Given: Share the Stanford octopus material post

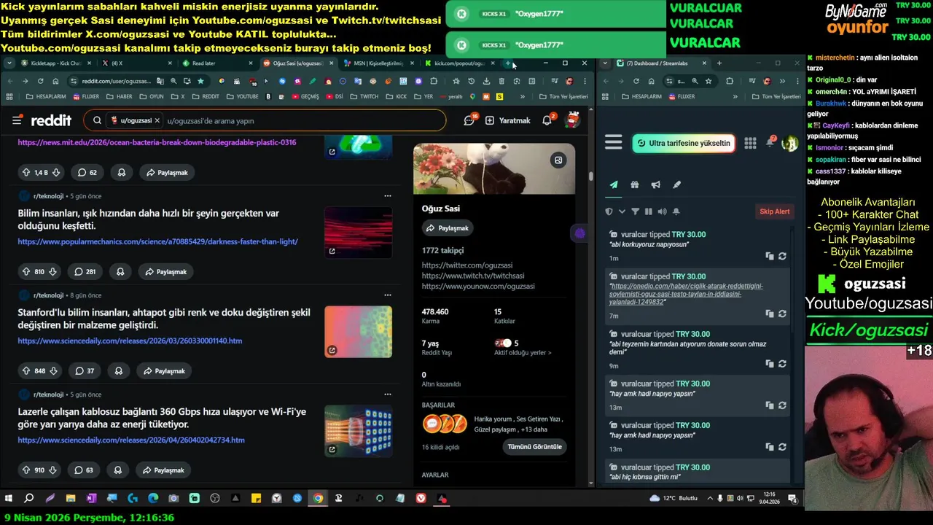Looking at the screenshot, I should point(165,371).
